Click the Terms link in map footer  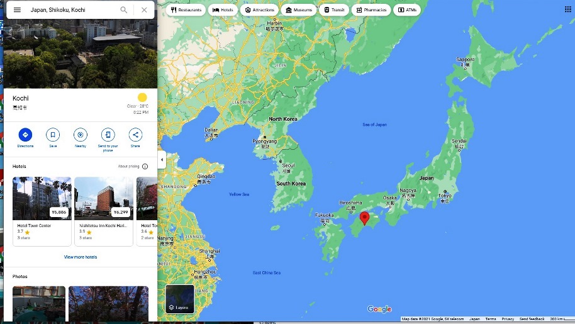pos(490,319)
